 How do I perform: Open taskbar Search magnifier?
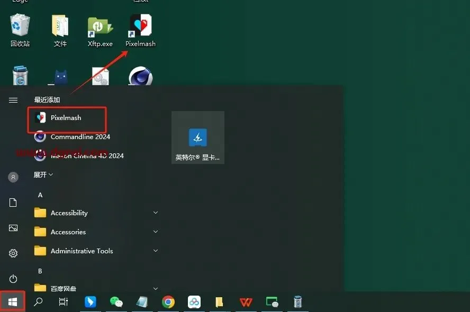tap(38, 302)
